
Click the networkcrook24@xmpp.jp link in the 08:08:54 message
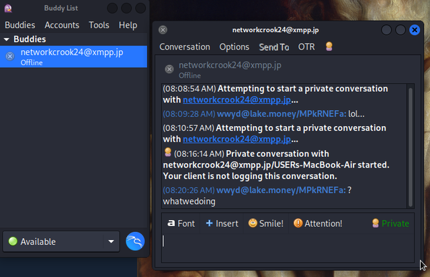pos(237,100)
